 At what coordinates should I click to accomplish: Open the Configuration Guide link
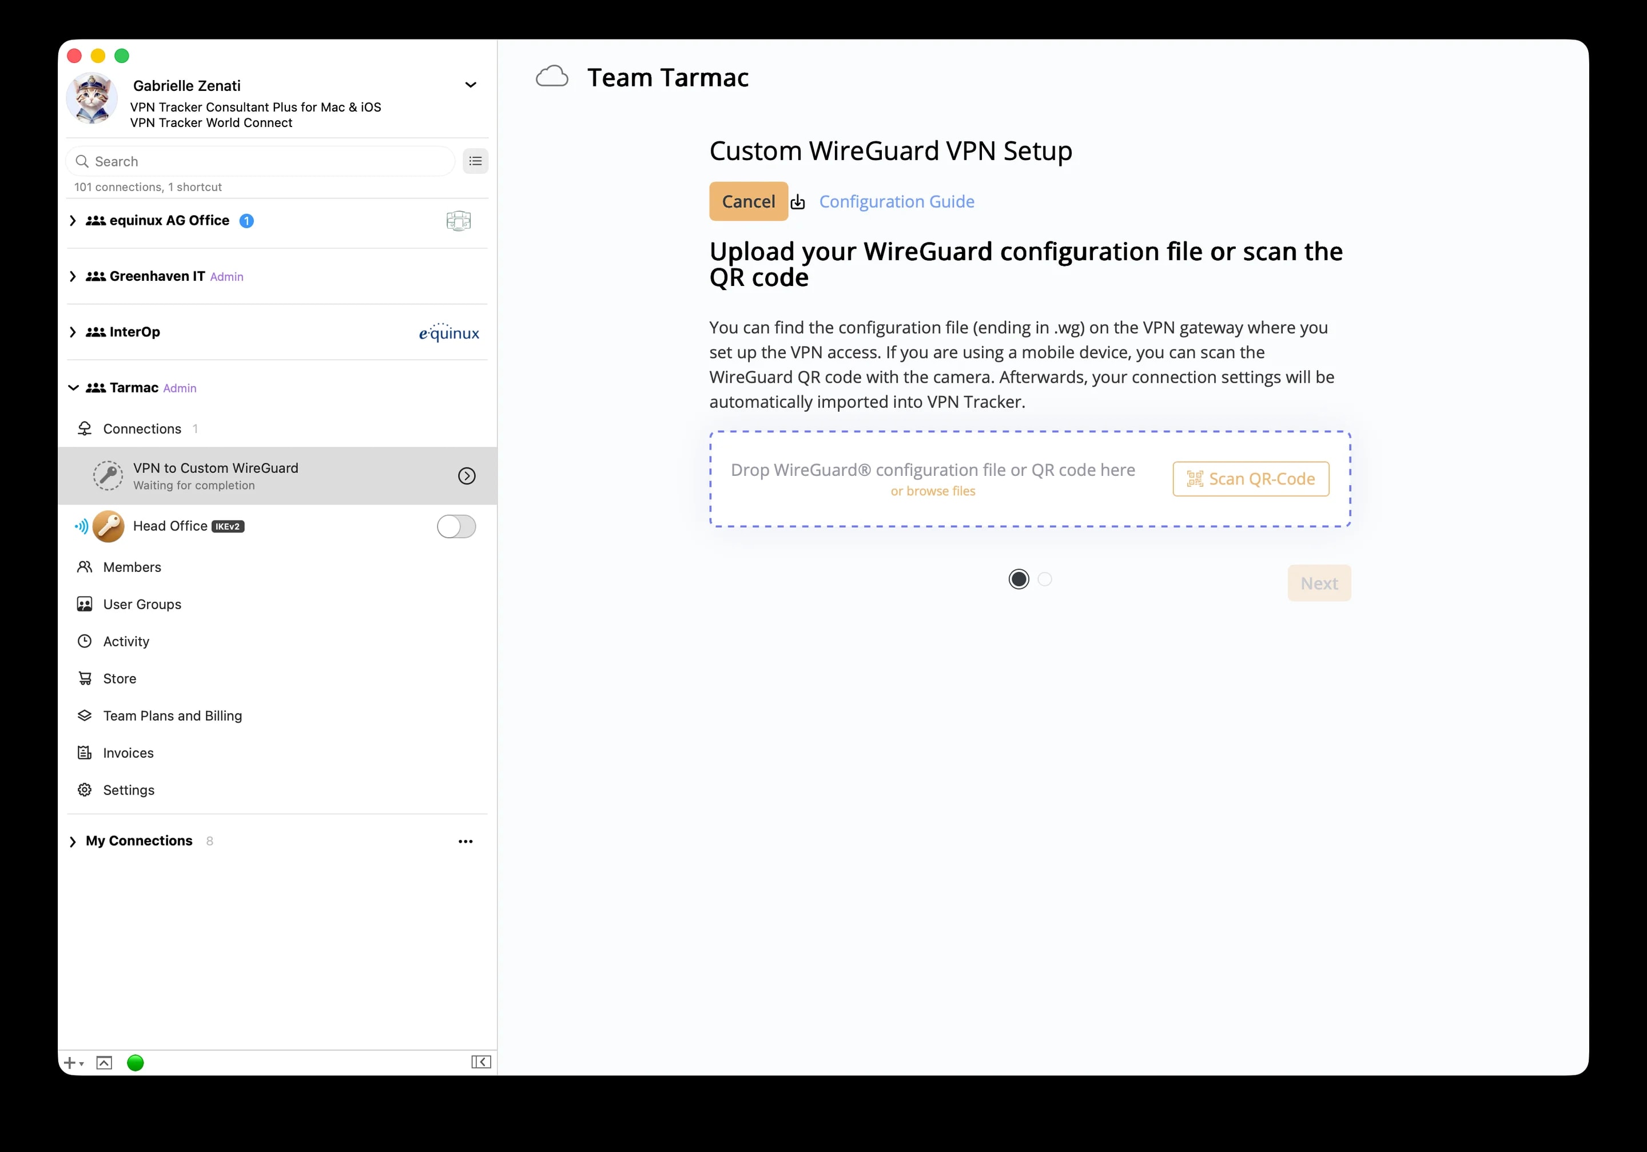[897, 201]
